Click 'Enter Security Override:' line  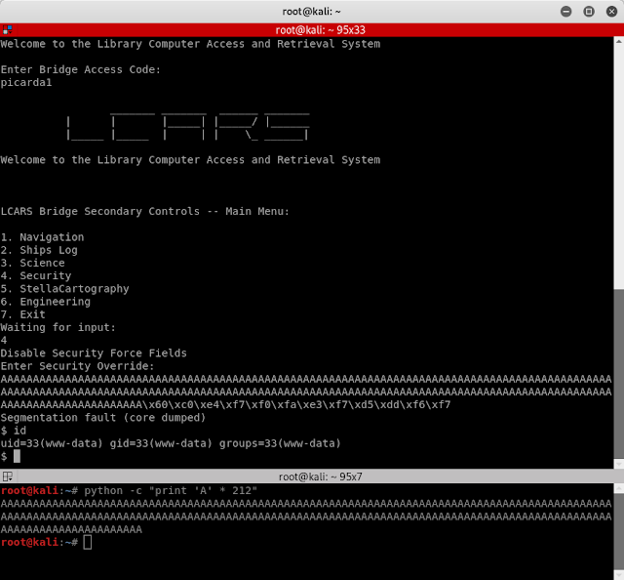(77, 366)
